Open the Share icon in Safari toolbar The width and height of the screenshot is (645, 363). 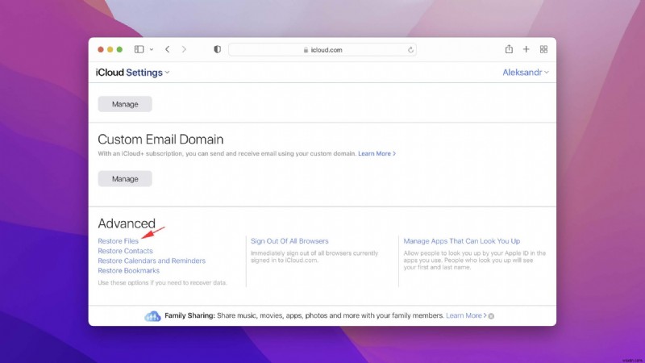click(509, 49)
